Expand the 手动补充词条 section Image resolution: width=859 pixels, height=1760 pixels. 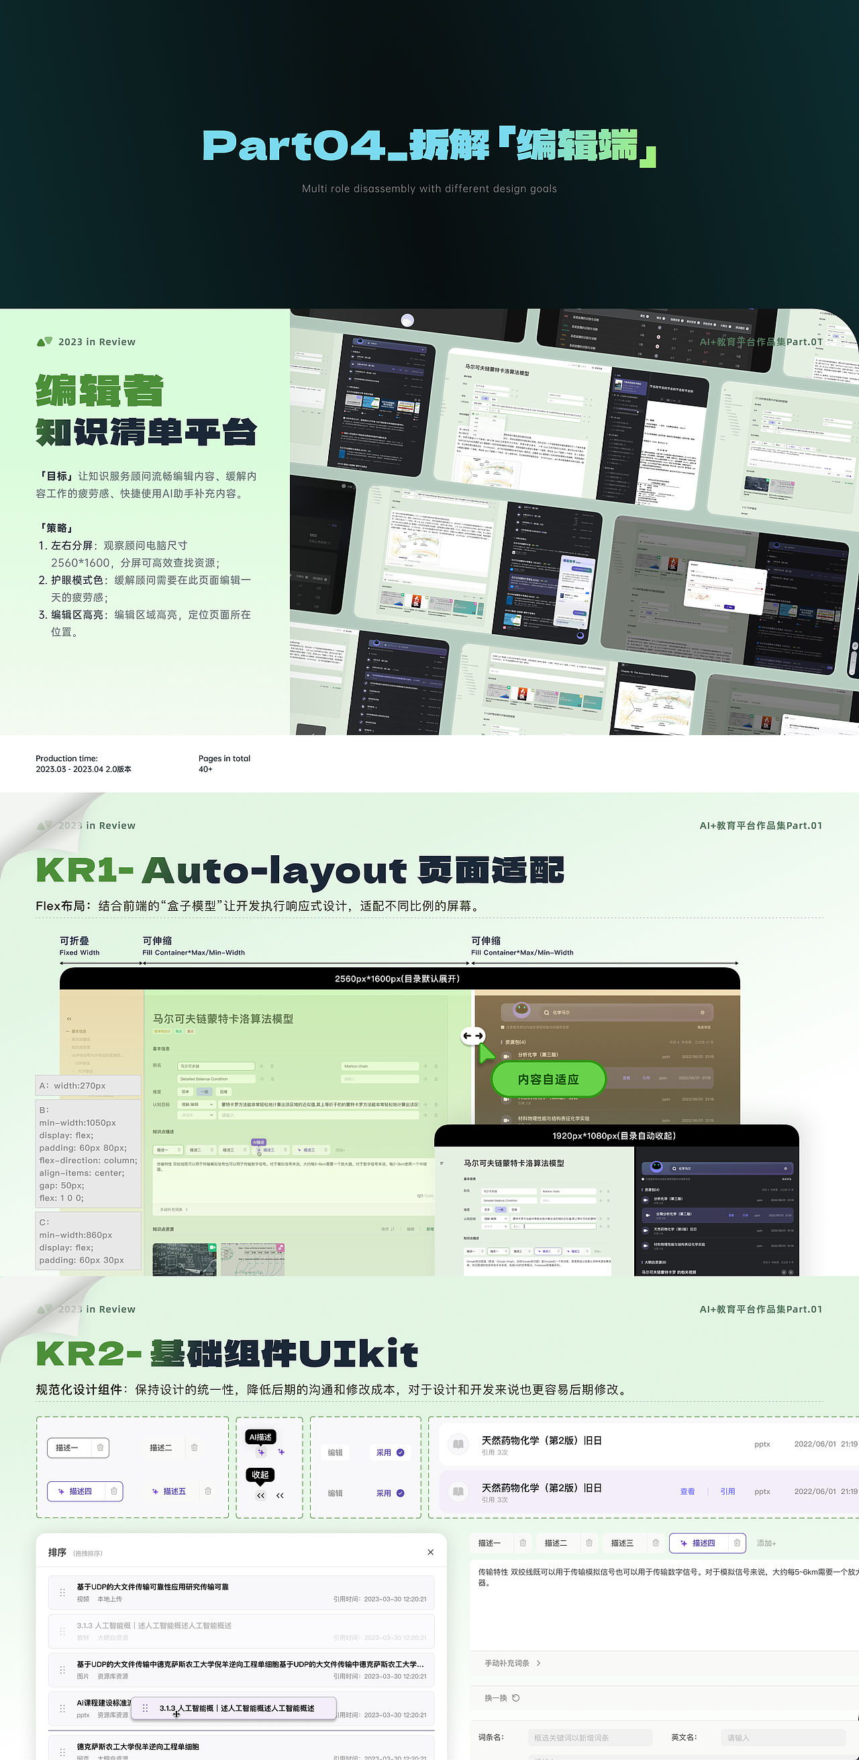click(x=513, y=1663)
